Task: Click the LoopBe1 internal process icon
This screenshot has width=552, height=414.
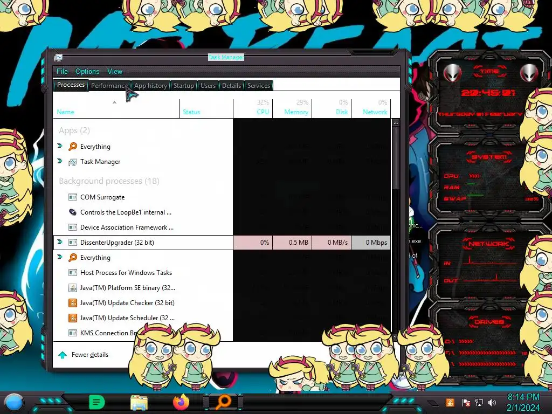Action: pyautogui.click(x=73, y=212)
